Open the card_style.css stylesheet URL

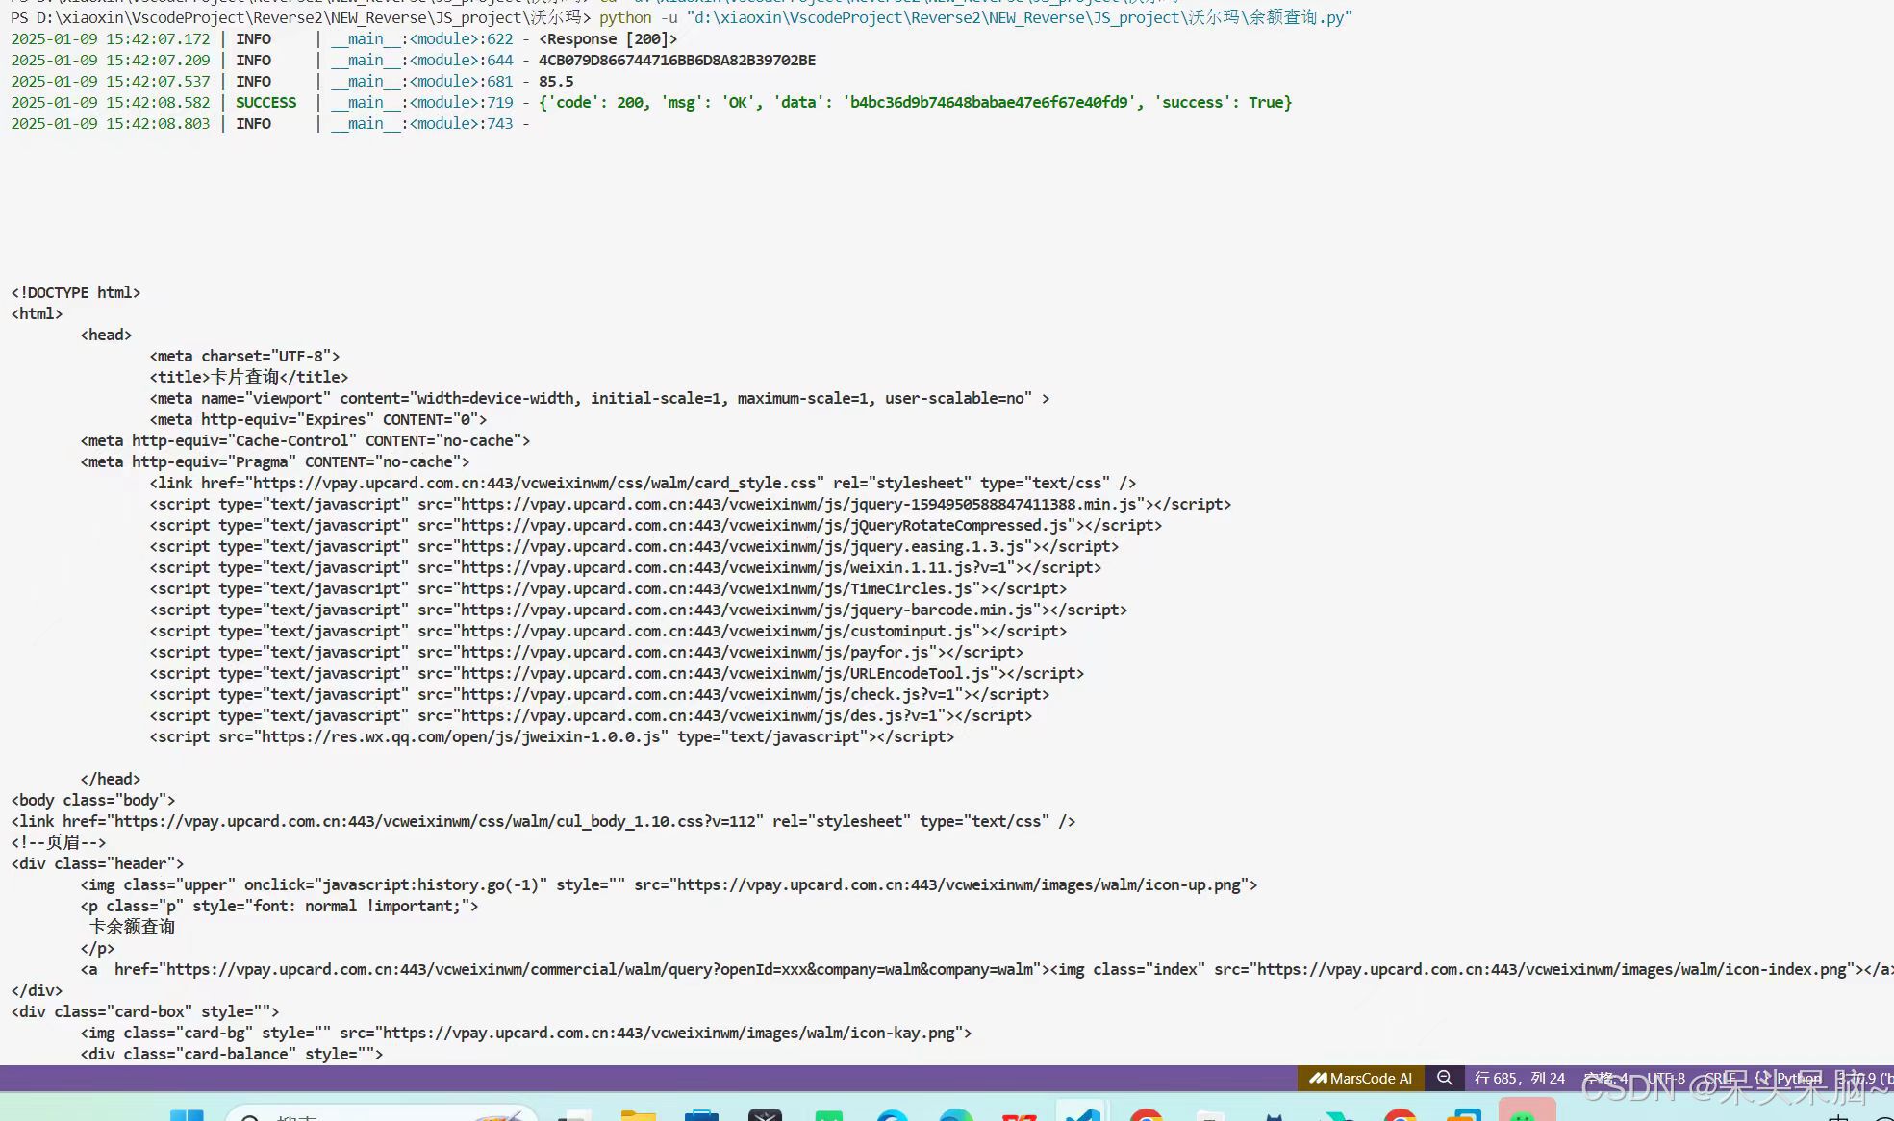coord(536,484)
